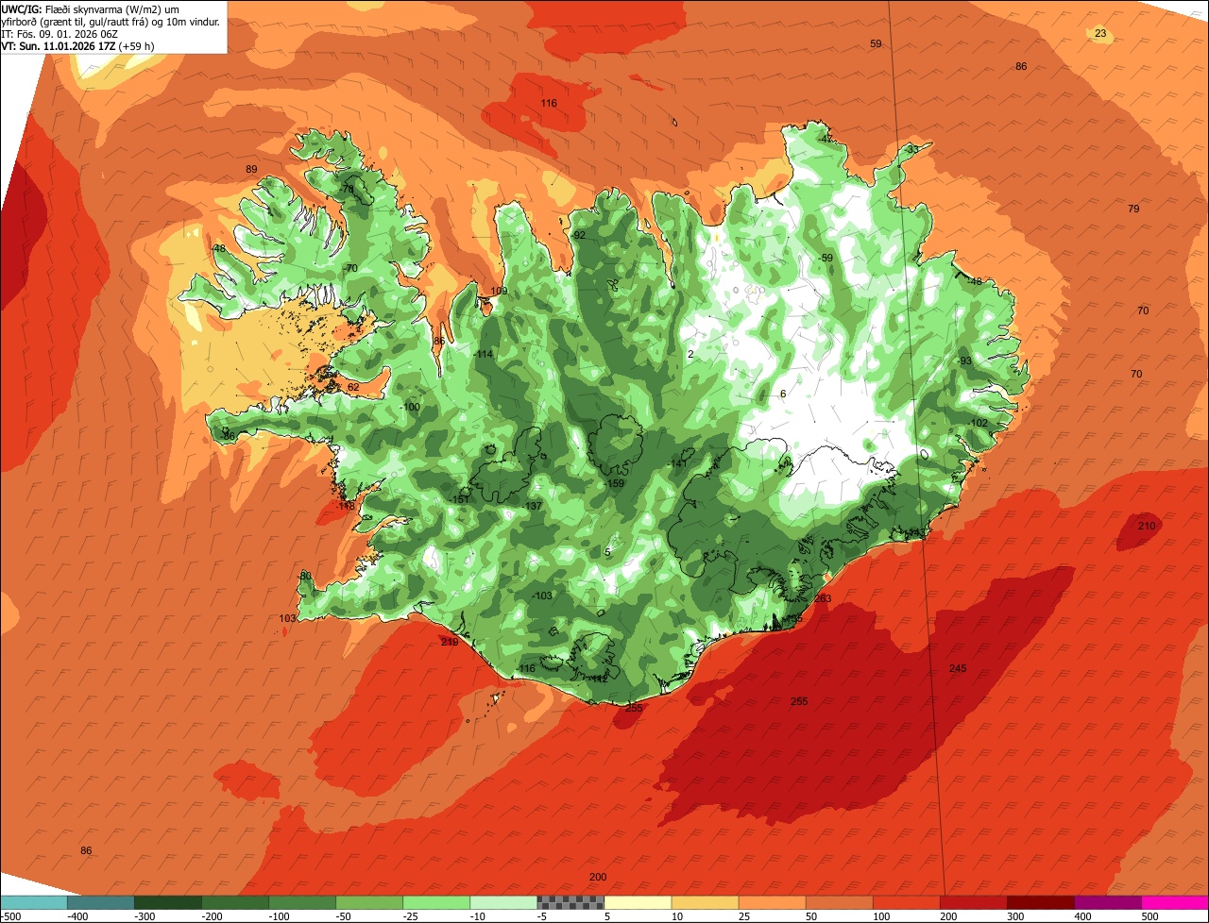Pick the legend swatch between -25 and -10
The width and height of the screenshot is (1209, 923).
[436, 902]
